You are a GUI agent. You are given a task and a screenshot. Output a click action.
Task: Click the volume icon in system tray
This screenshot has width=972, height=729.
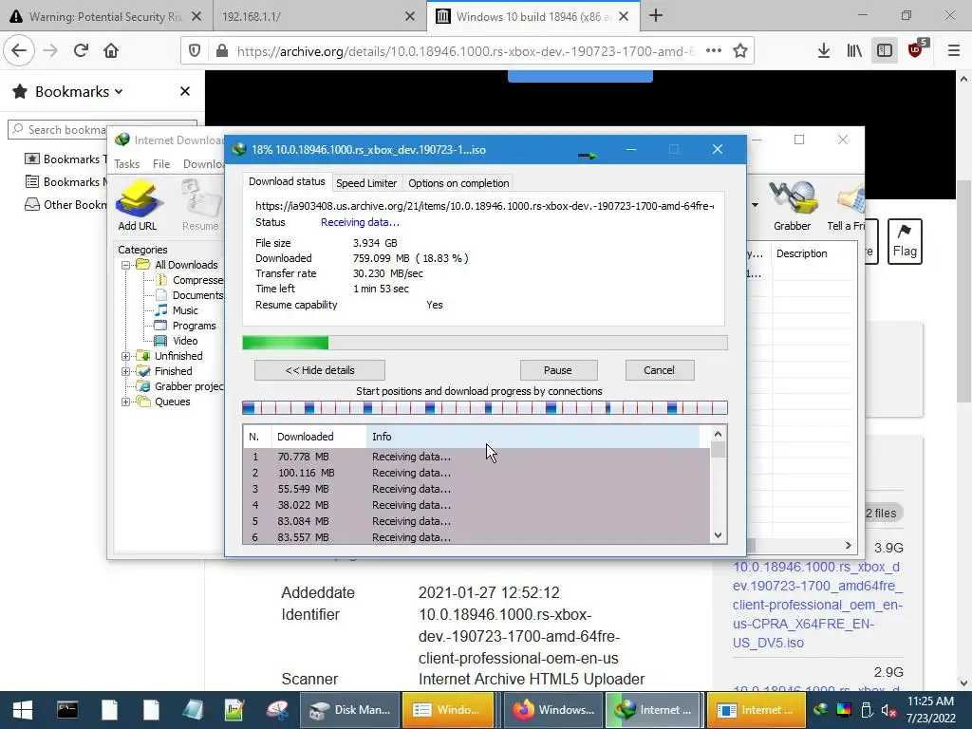click(888, 710)
